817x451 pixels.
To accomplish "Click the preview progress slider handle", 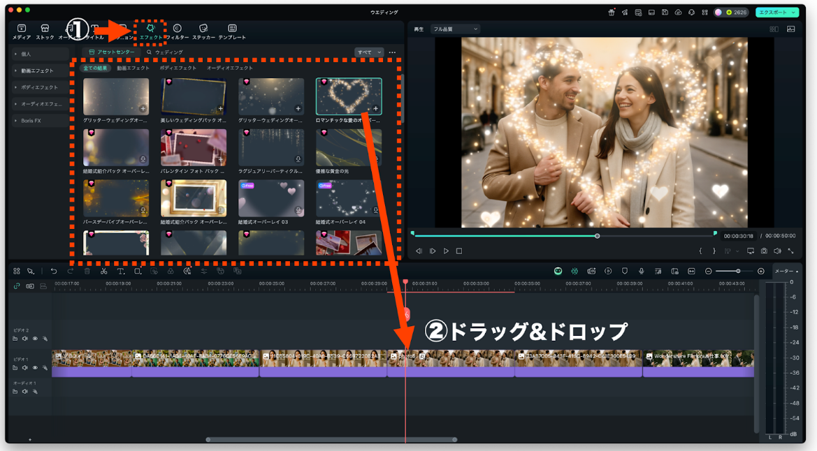I will tap(597, 236).
